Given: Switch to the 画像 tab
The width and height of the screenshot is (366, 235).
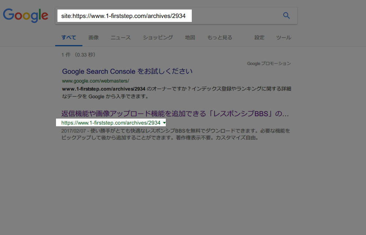Looking at the screenshot, I should pyautogui.click(x=93, y=38).
